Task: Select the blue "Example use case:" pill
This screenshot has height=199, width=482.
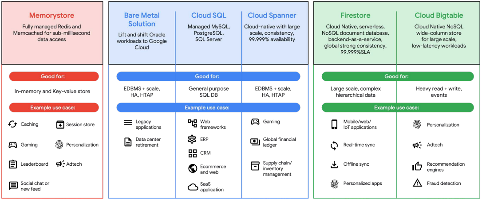Action: tap(209, 107)
